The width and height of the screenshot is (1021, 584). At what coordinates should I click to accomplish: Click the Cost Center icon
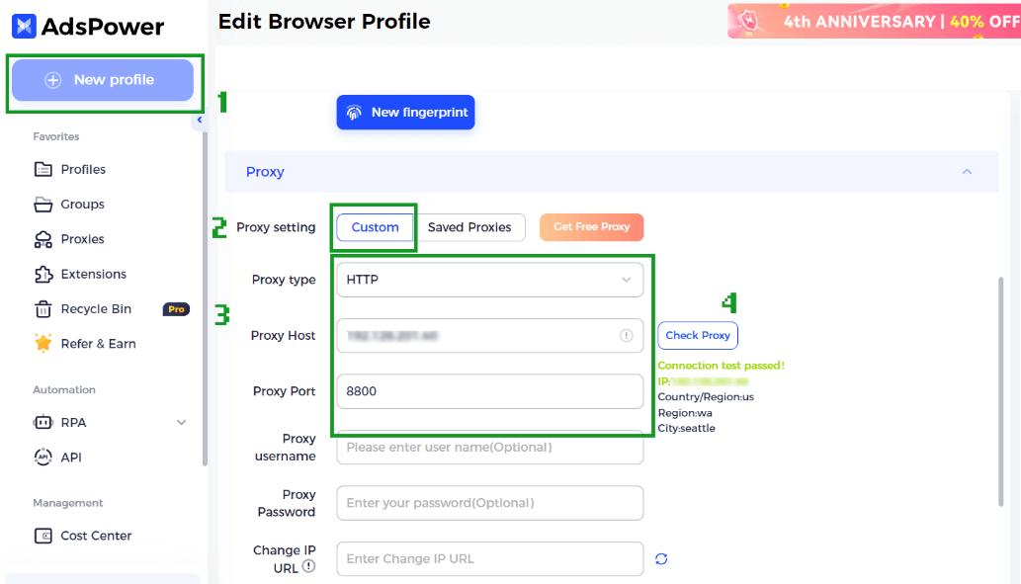[43, 536]
